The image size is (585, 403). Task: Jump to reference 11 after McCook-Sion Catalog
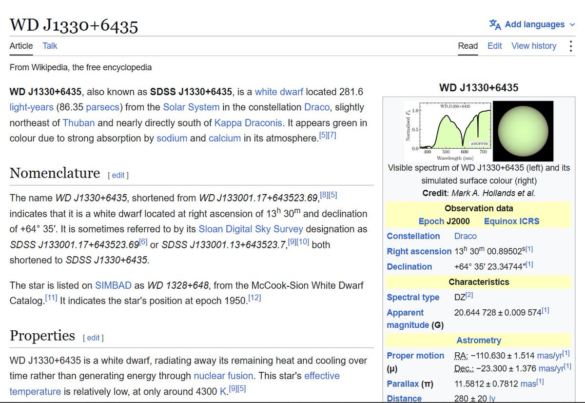51,298
